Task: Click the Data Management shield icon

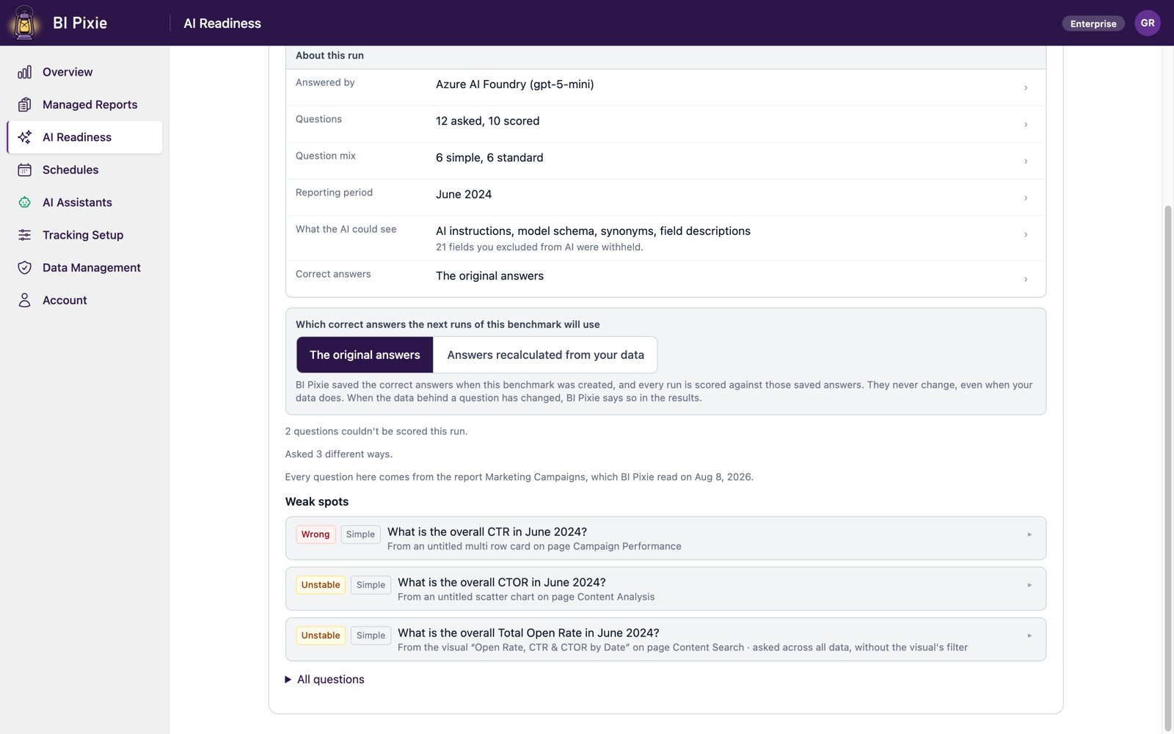Action: coord(25,268)
